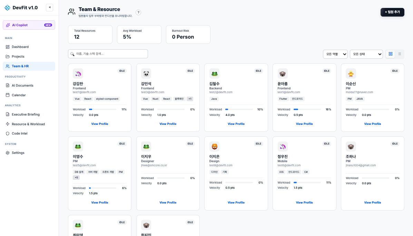Launch AI Copilot from the sidebar
This screenshot has height=236, width=413.
click(29, 25)
